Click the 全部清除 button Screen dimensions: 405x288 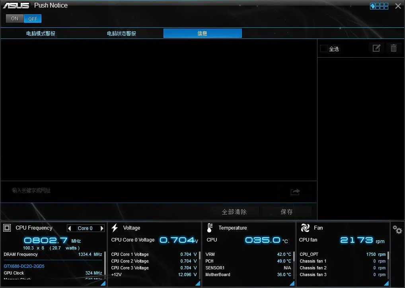234,212
